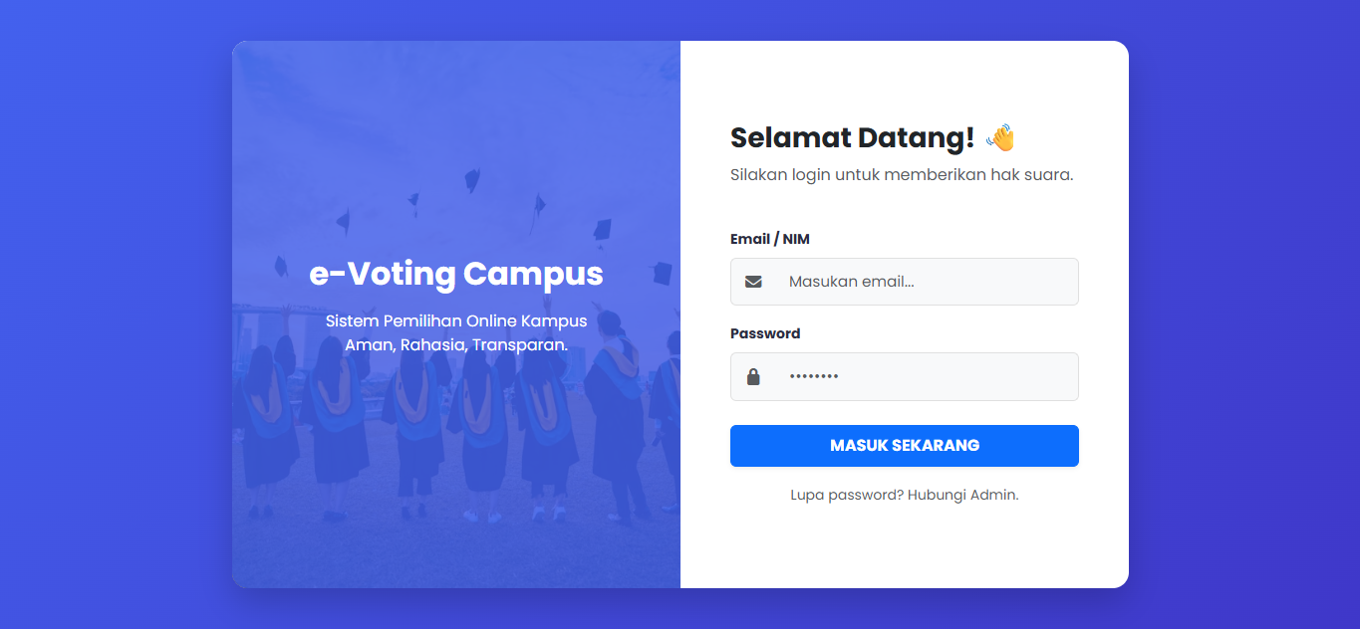
Task: Click the e-Voting Campus title
Action: 456,274
